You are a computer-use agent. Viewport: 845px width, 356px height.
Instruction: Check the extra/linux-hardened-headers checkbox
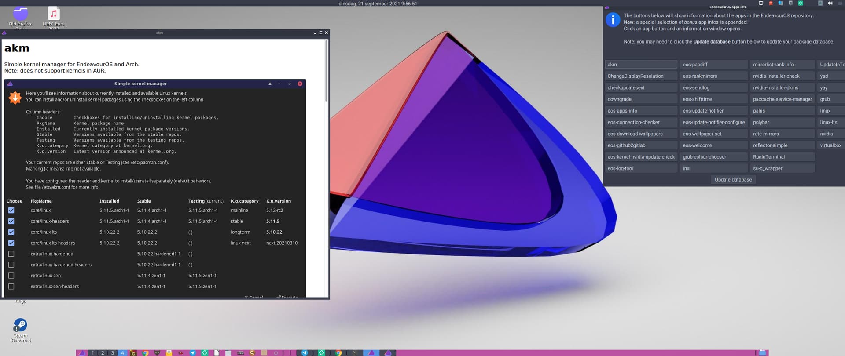pos(11,265)
